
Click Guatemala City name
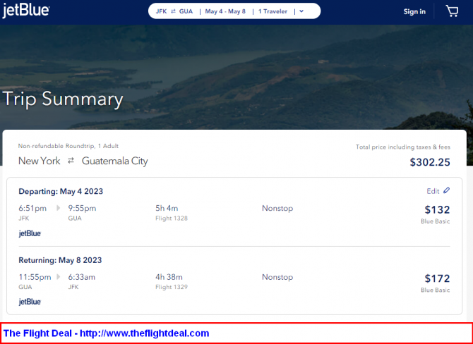pyautogui.click(x=115, y=161)
